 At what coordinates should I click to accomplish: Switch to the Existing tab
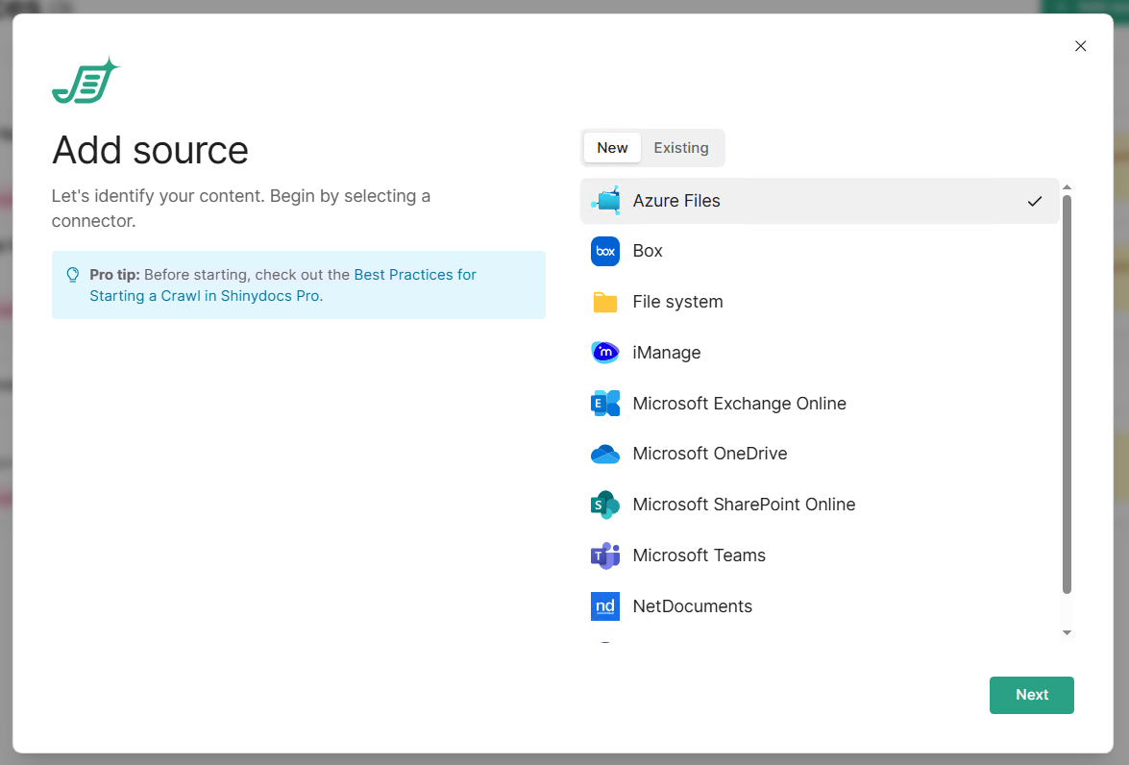tap(681, 148)
